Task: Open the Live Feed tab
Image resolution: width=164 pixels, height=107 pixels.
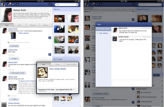Action: pos(88,9)
